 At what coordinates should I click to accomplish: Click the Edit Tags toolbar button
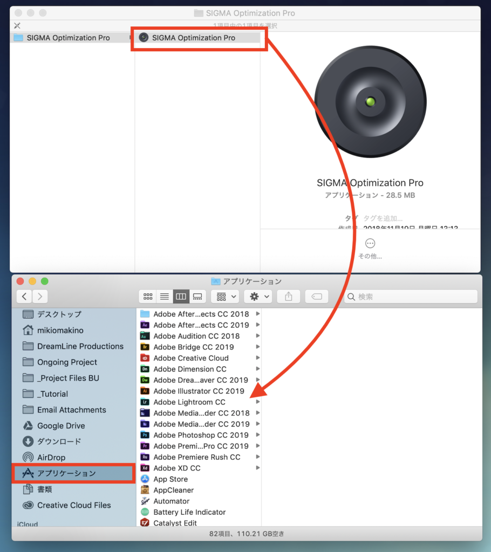pos(317,296)
